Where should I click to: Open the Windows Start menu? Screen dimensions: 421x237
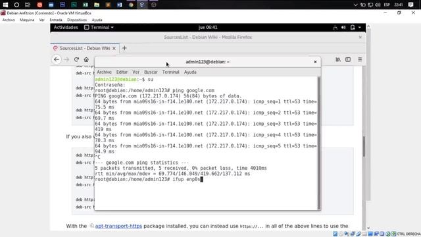5,5
